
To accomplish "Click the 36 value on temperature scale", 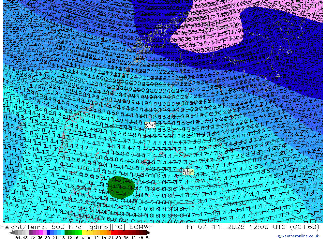I will (126, 238).
